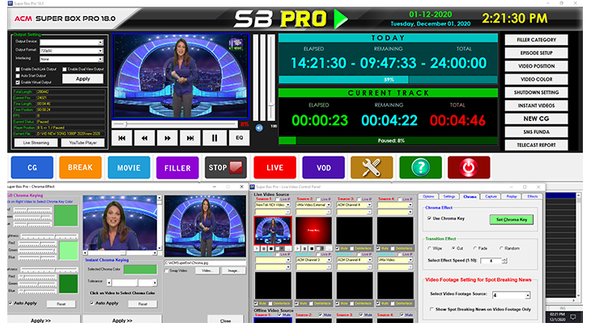The image size is (591, 323).
Task: Skip to the previous track
Action: click(x=124, y=138)
